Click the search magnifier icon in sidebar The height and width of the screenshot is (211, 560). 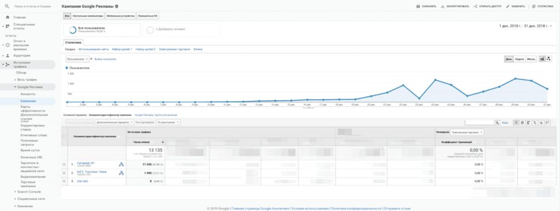7,6
